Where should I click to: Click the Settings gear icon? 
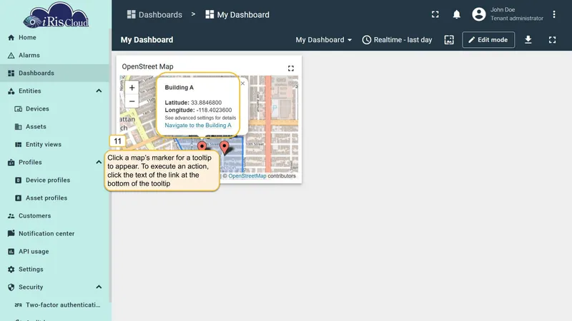(11, 270)
